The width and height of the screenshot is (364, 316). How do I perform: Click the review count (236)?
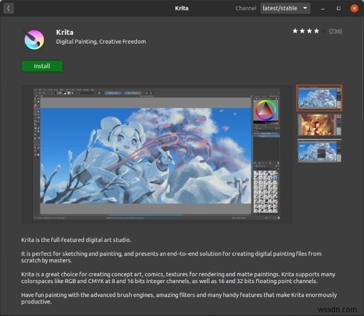click(x=336, y=31)
